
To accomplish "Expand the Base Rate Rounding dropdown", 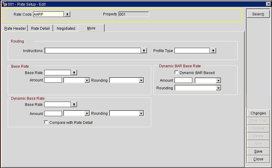I will click(x=141, y=80).
